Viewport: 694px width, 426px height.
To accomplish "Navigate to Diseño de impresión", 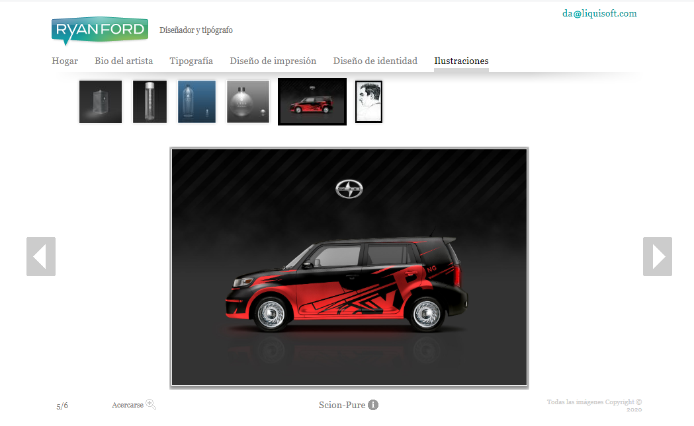I will tap(273, 61).
